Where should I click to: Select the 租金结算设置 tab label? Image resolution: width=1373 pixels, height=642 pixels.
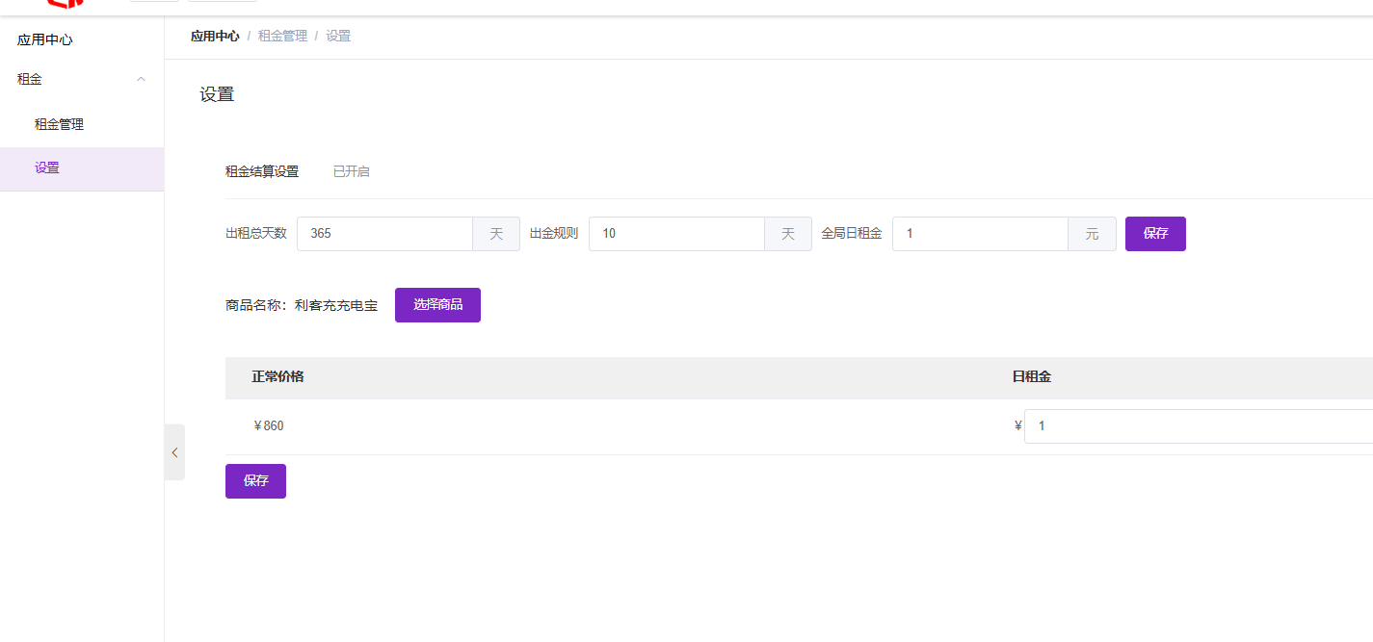[x=262, y=171]
